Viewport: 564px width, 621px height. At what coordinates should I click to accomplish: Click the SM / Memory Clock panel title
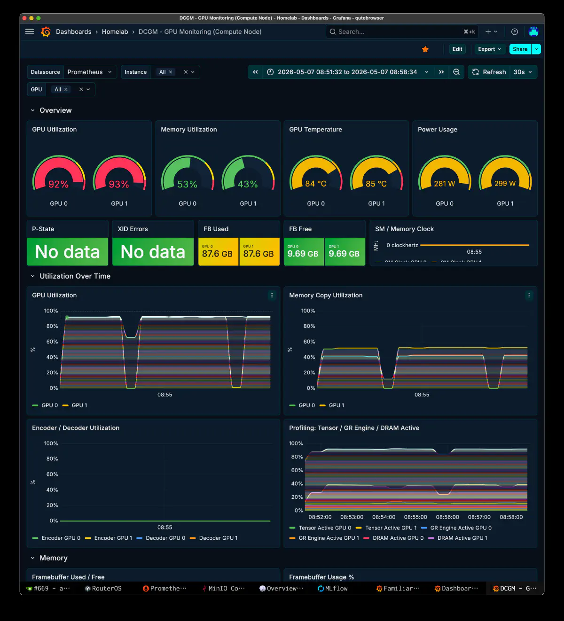pos(404,229)
